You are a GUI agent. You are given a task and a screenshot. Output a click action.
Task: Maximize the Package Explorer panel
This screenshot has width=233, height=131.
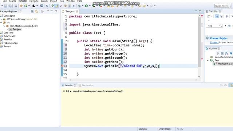coord(56,11)
